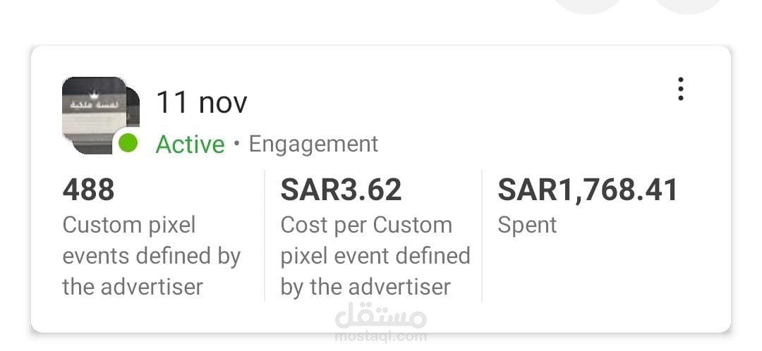Select the "Engagement" objective label
Image resolution: width=762 pixels, height=351 pixels.
313,144
